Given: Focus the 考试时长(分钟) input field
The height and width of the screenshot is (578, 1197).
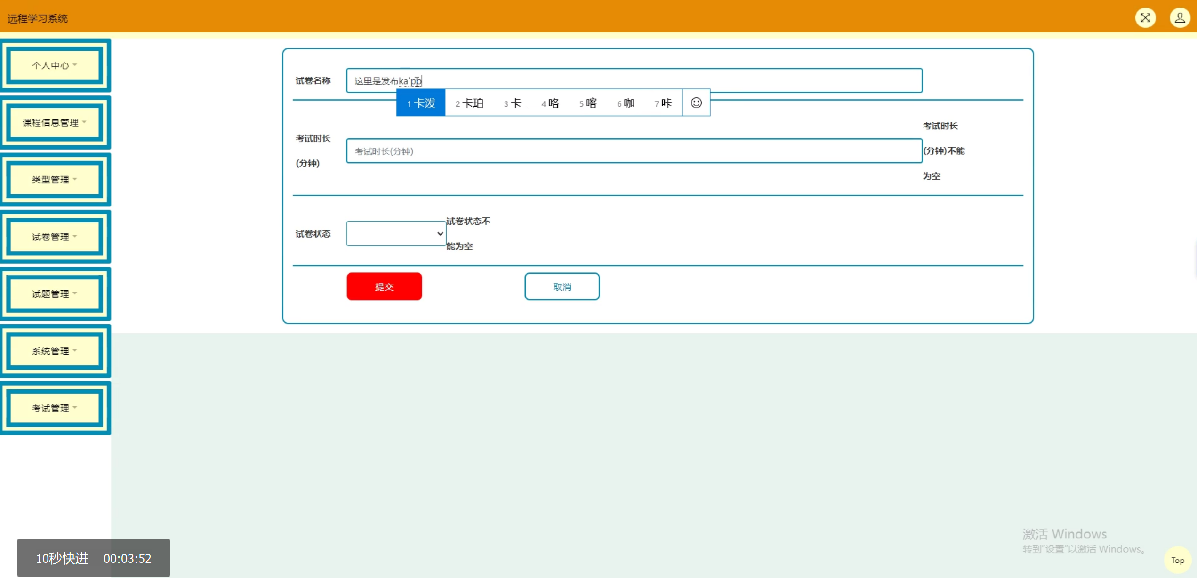Looking at the screenshot, I should (634, 151).
